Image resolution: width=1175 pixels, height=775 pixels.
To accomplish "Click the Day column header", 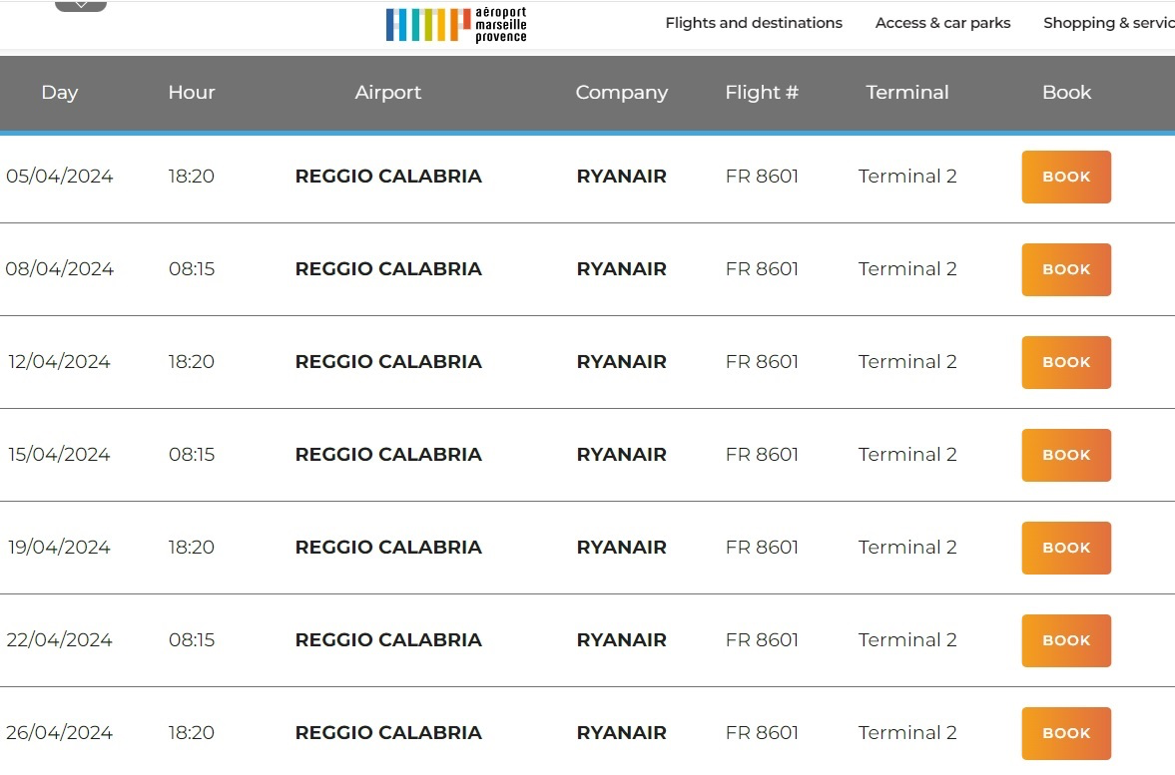I will (60, 93).
